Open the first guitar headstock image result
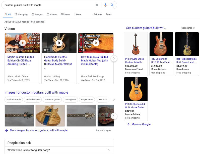Screen dimensions: 200x154 coord(19,116)
